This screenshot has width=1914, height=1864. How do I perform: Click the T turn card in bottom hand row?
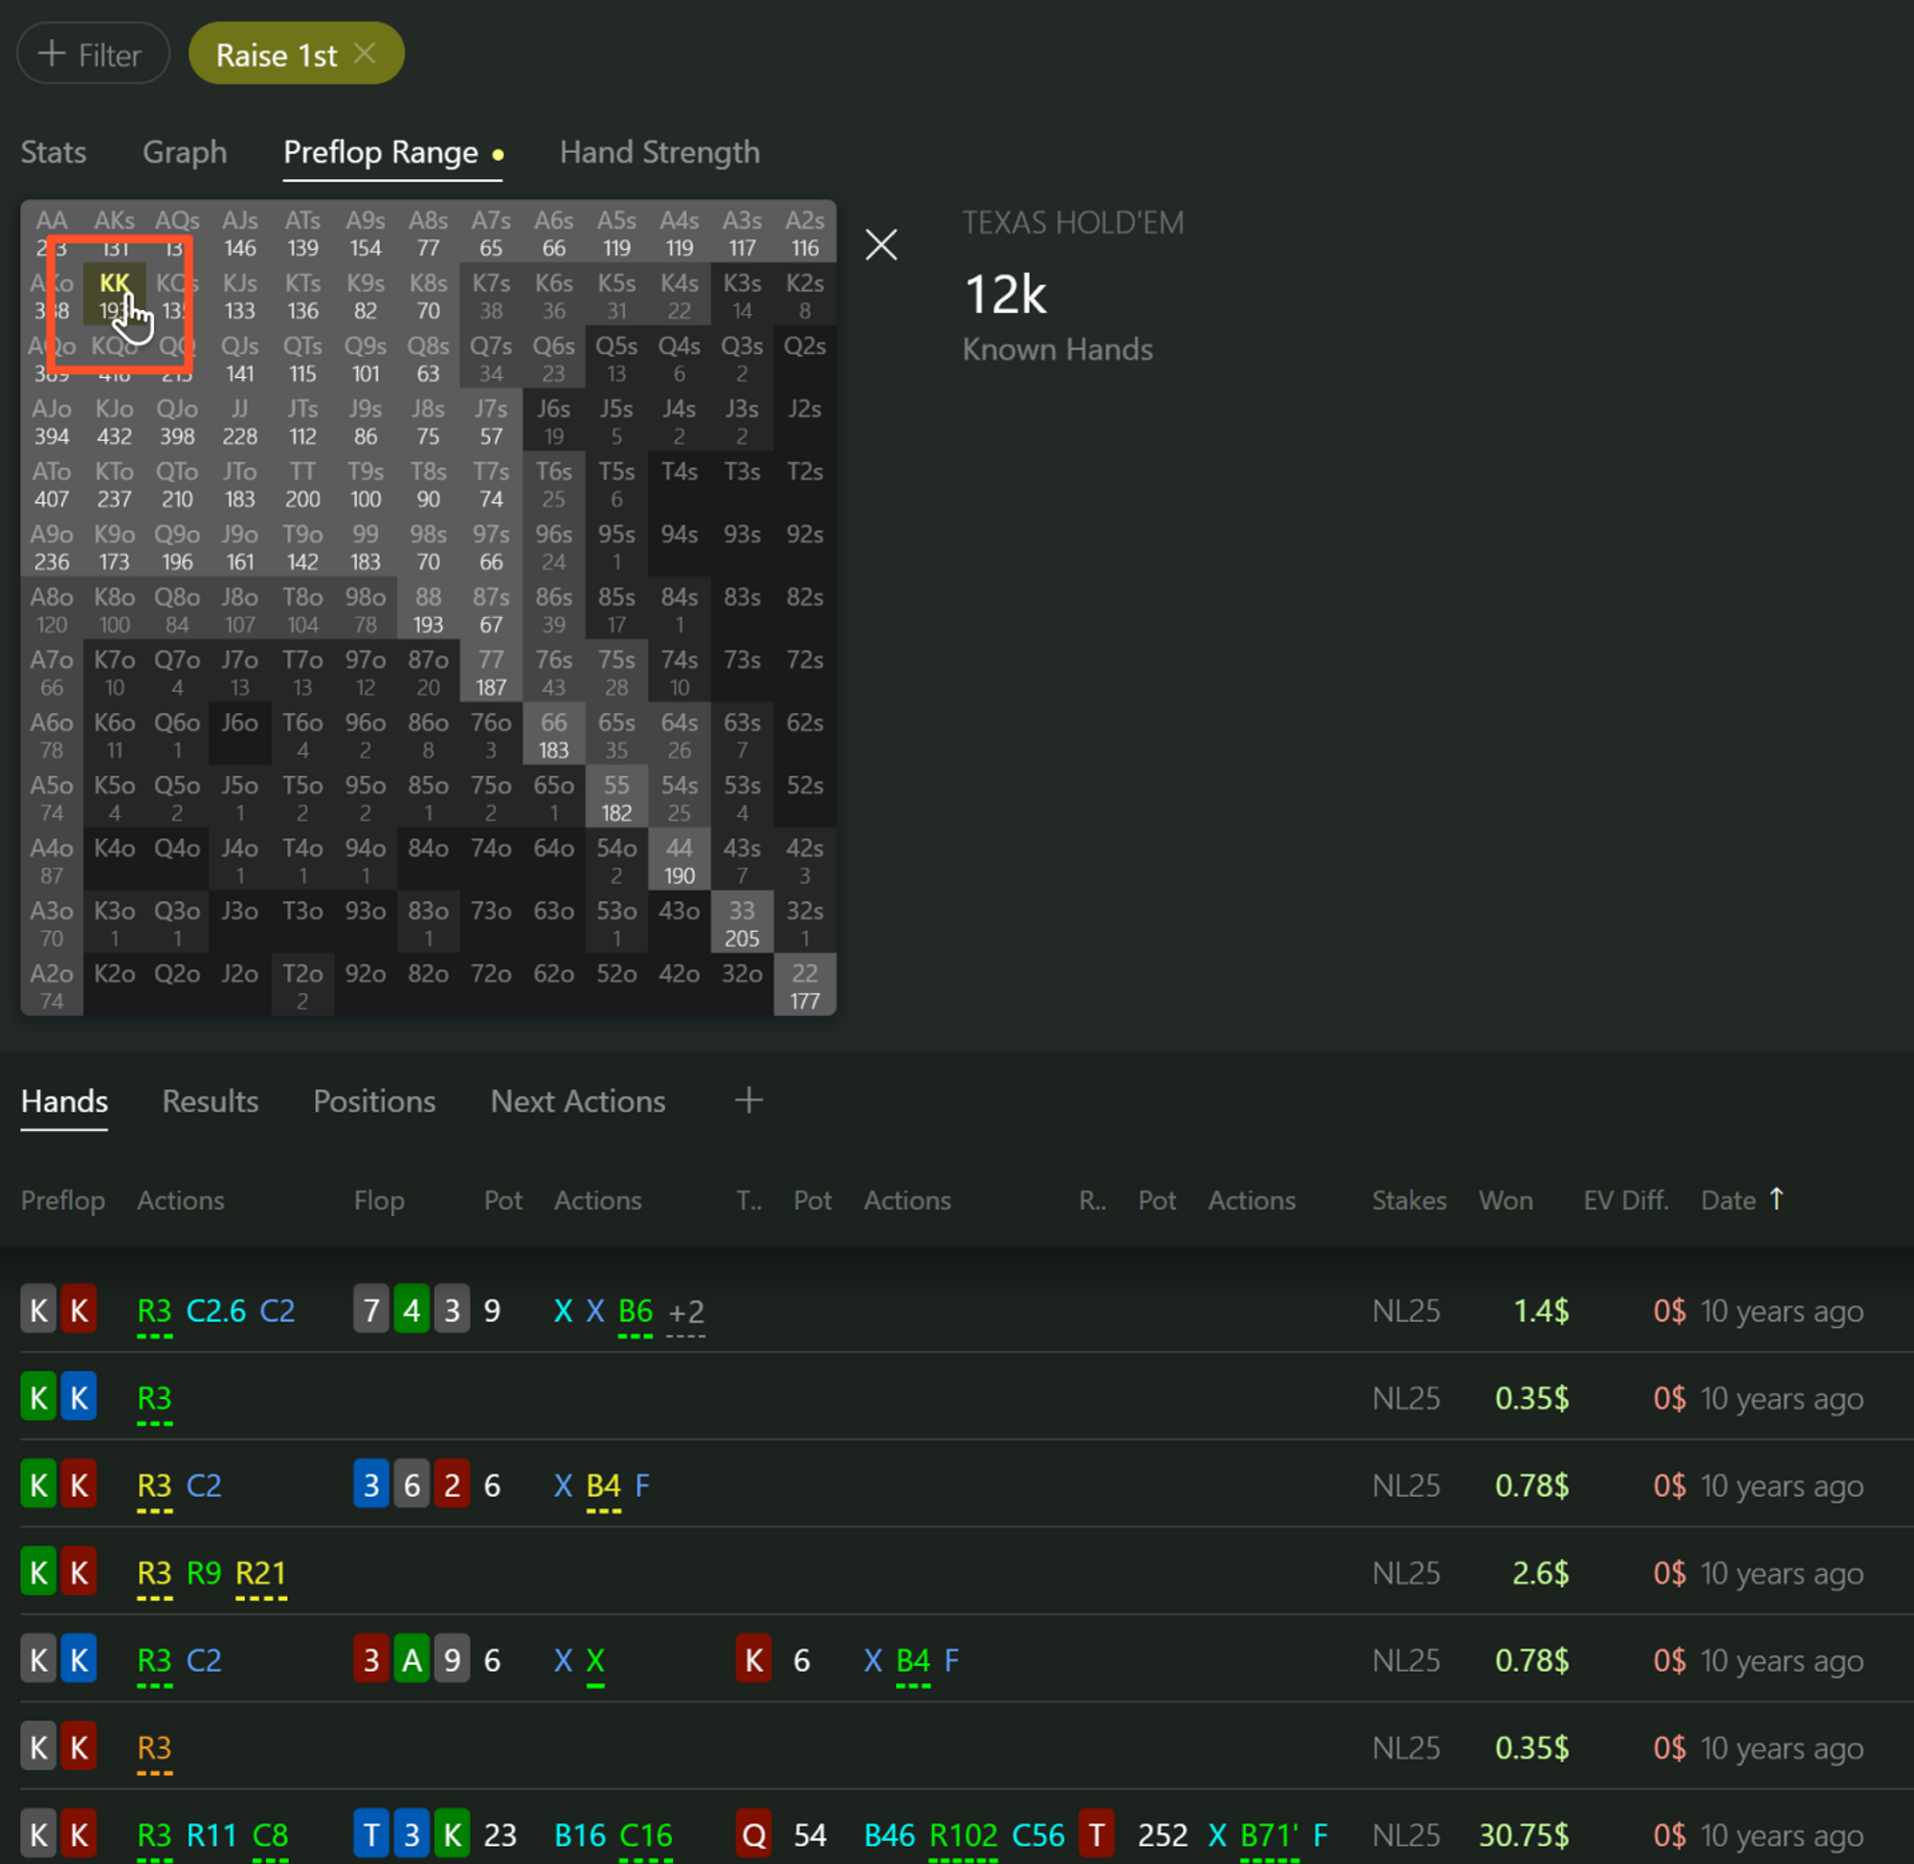coord(1097,1834)
